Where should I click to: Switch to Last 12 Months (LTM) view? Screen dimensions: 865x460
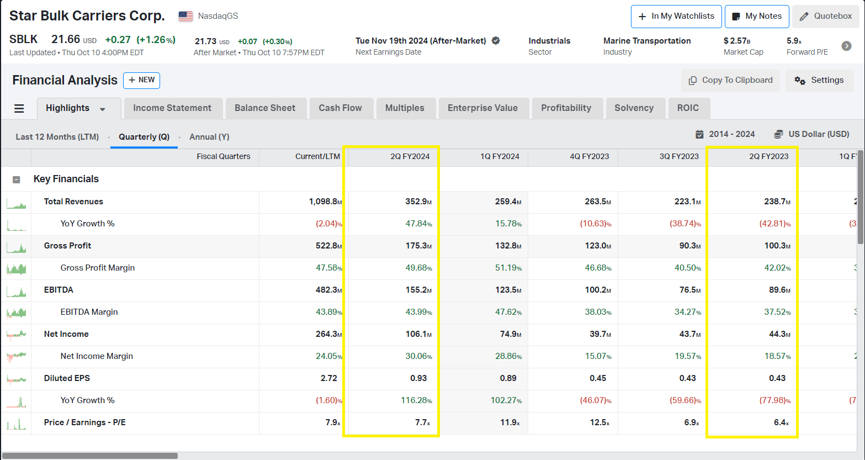(x=57, y=137)
